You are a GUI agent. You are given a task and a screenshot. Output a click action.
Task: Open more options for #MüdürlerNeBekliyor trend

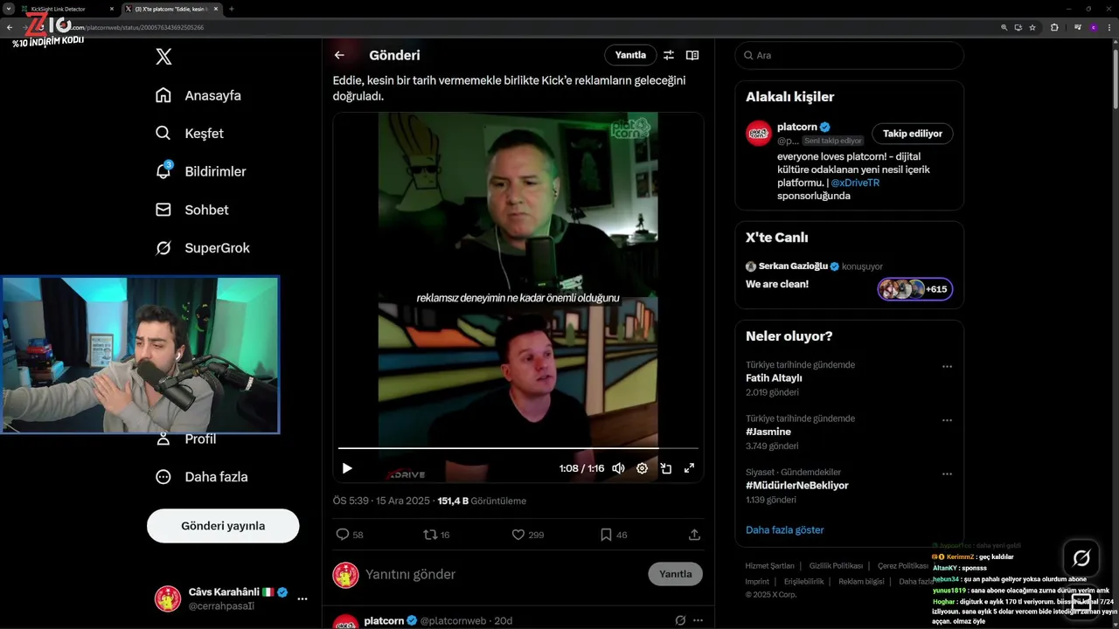(947, 473)
